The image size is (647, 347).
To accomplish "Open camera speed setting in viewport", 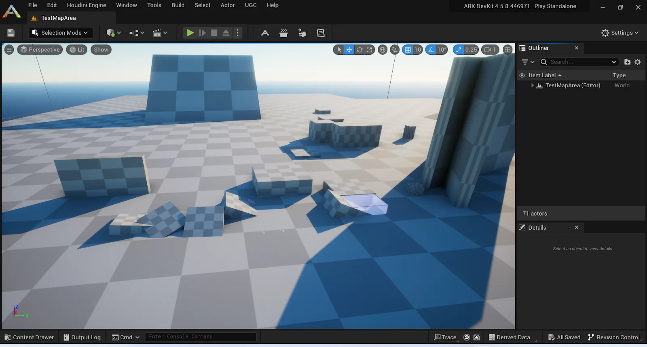I will pyautogui.click(x=490, y=50).
